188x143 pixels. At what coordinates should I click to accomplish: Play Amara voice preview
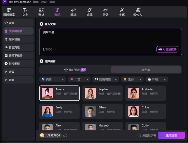pos(47,93)
